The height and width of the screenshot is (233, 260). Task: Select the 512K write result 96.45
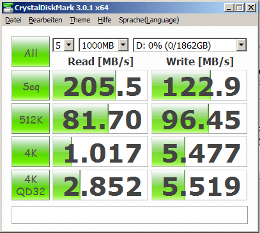pos(199,118)
